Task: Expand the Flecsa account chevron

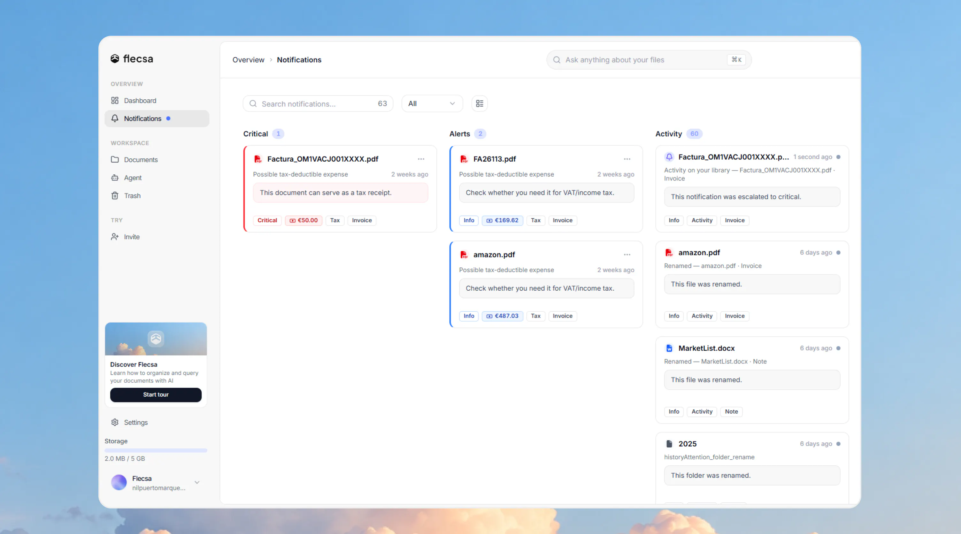Action: pyautogui.click(x=197, y=482)
